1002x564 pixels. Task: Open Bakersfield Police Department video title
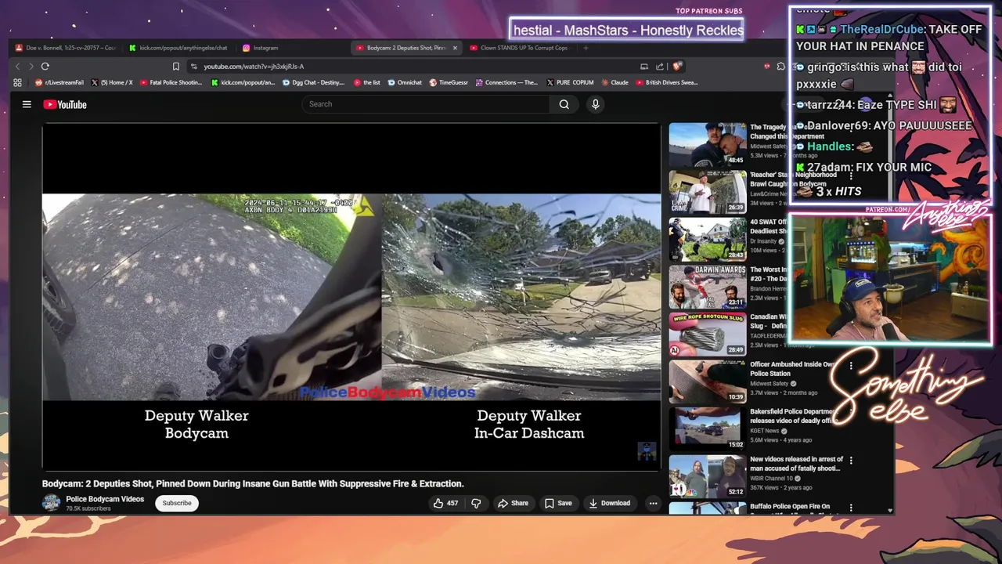794,416
